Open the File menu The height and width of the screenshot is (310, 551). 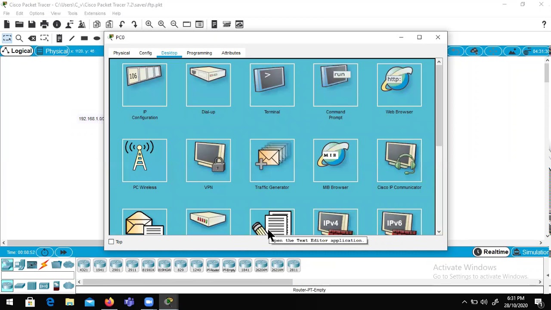tap(6, 13)
